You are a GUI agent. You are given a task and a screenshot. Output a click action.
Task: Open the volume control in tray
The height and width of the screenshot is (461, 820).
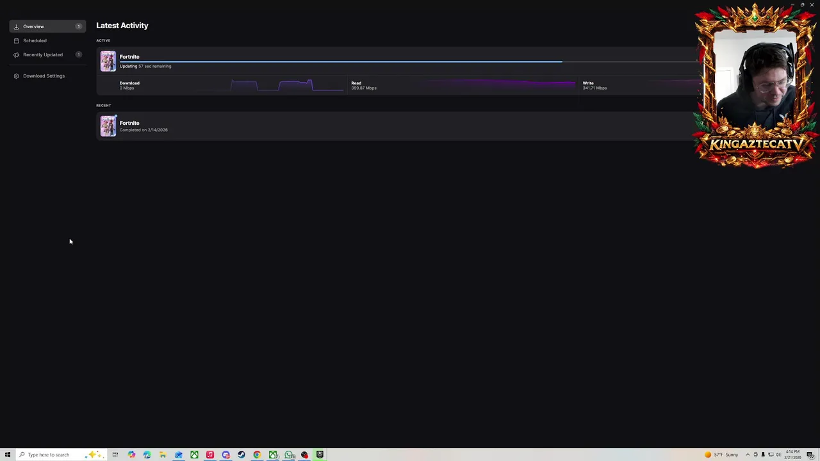pos(778,455)
